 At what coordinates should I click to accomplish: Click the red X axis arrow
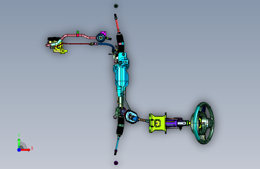pyautogui.click(x=25, y=150)
